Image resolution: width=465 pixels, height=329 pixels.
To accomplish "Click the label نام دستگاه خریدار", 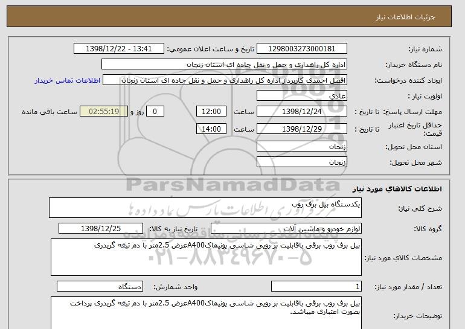I will point(414,65).
